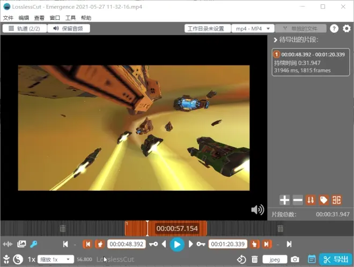The height and width of the screenshot is (267, 354).
Task: Jump to the segment start marker
Action: (x=87, y=244)
